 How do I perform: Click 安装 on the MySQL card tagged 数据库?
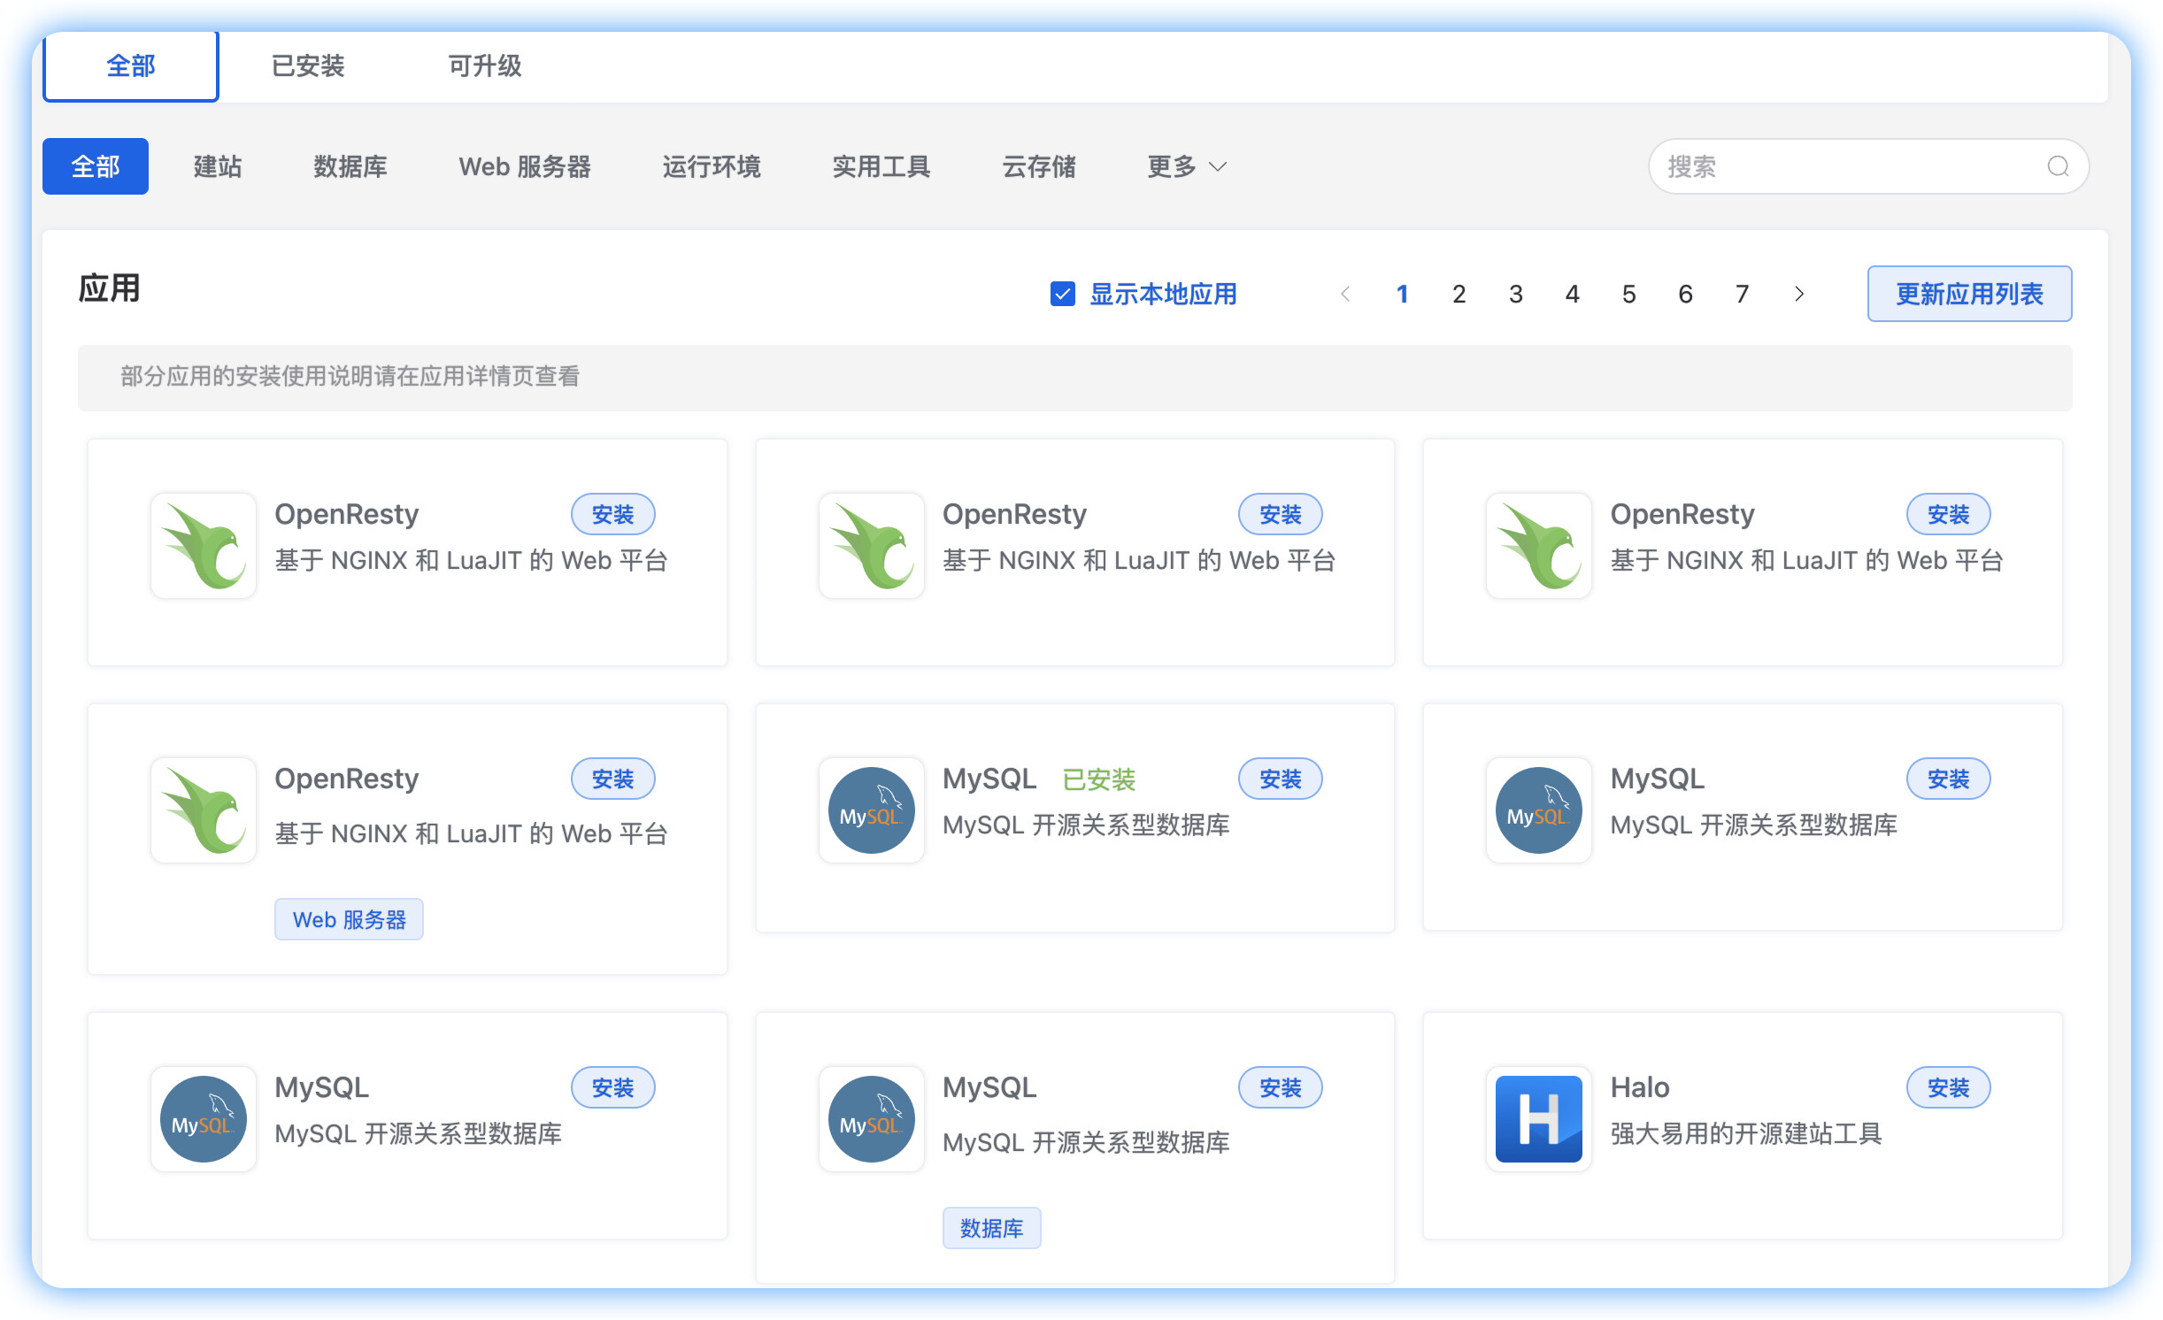[1280, 1087]
